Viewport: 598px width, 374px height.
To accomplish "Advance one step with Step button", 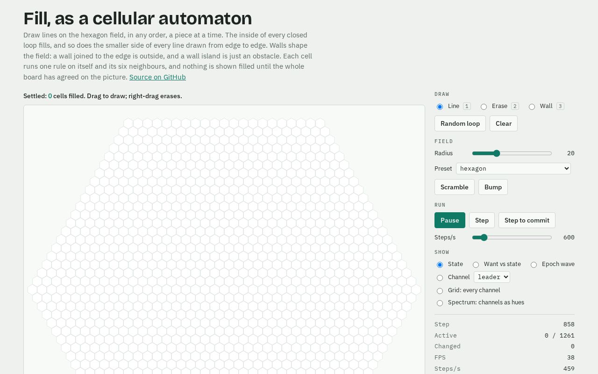I will click(482, 220).
